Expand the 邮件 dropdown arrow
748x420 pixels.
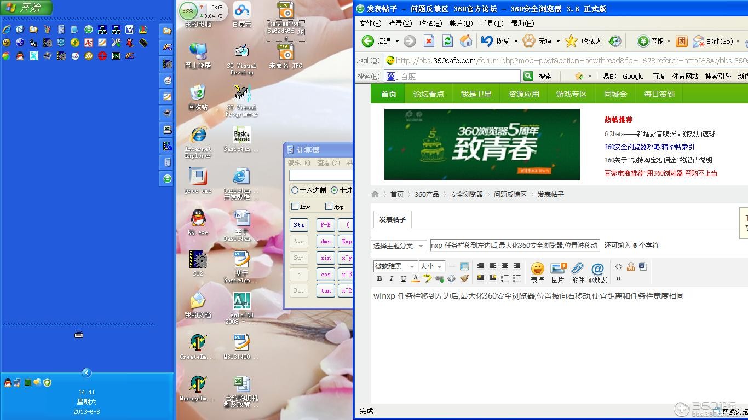point(738,42)
